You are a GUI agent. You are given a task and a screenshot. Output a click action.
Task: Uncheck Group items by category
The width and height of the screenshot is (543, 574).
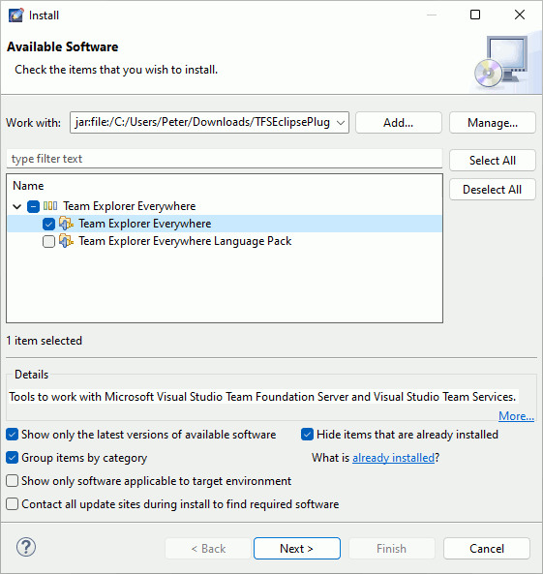point(12,458)
